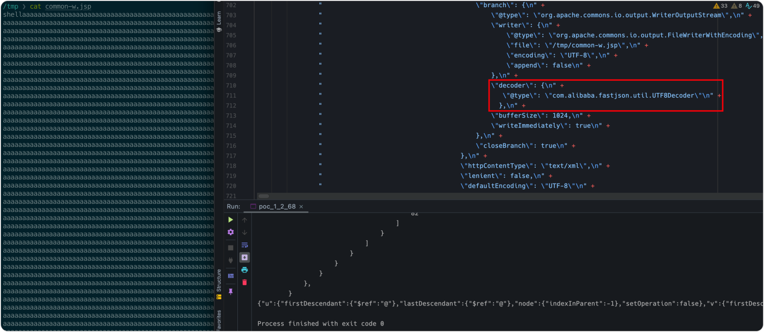
Task: Click line number 702 in the gutter
Action: (x=231, y=5)
